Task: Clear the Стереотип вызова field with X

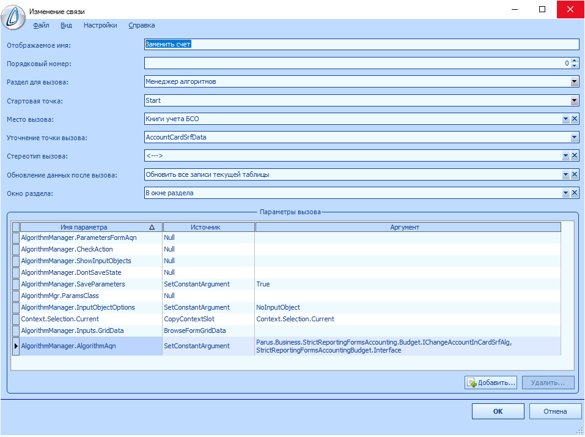Action: [575, 155]
